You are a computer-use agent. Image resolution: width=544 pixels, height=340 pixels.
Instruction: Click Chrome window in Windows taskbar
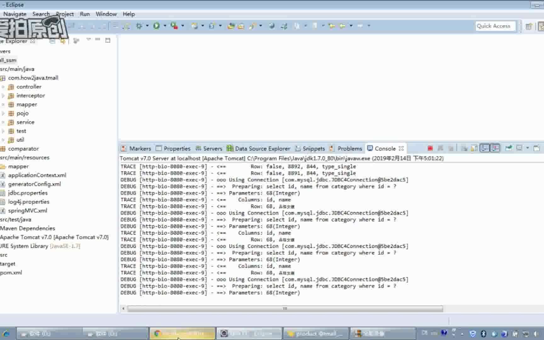(183, 334)
